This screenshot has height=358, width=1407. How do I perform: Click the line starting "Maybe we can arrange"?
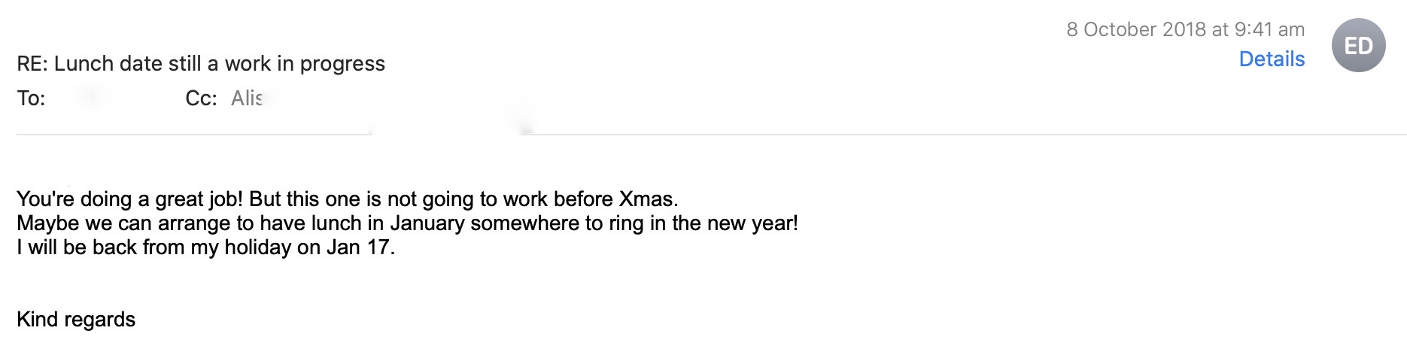(x=406, y=223)
